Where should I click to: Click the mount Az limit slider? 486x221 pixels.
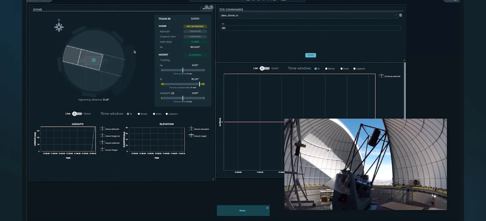point(183,70)
